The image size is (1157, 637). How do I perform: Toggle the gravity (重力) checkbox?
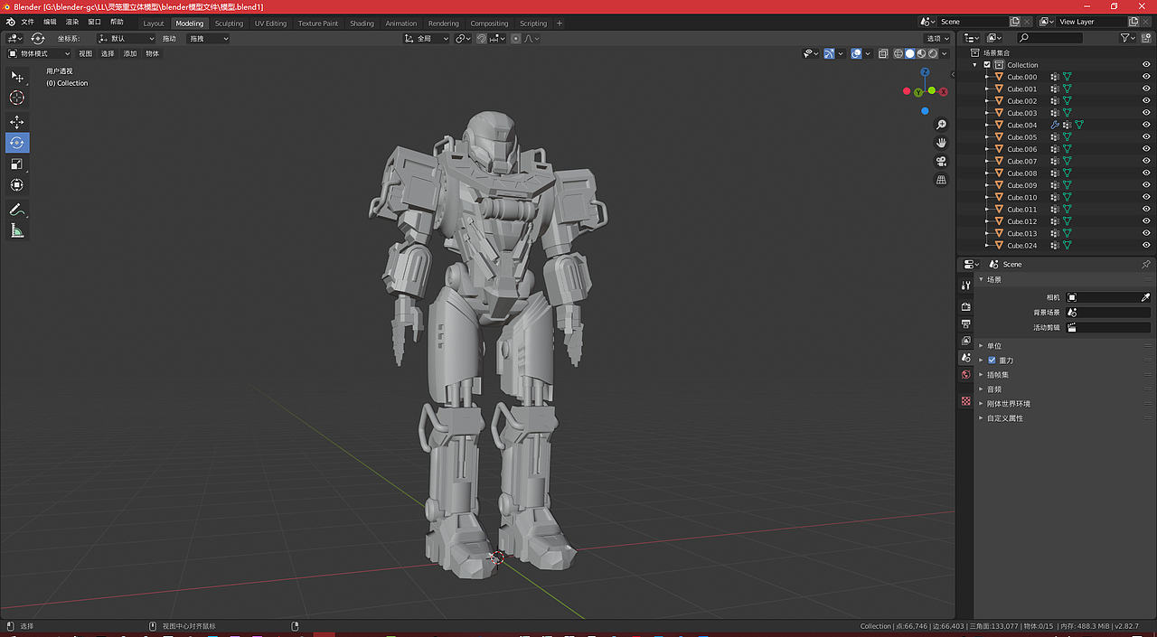[x=992, y=360]
